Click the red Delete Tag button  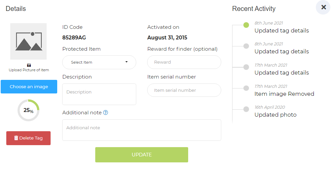pos(28,138)
